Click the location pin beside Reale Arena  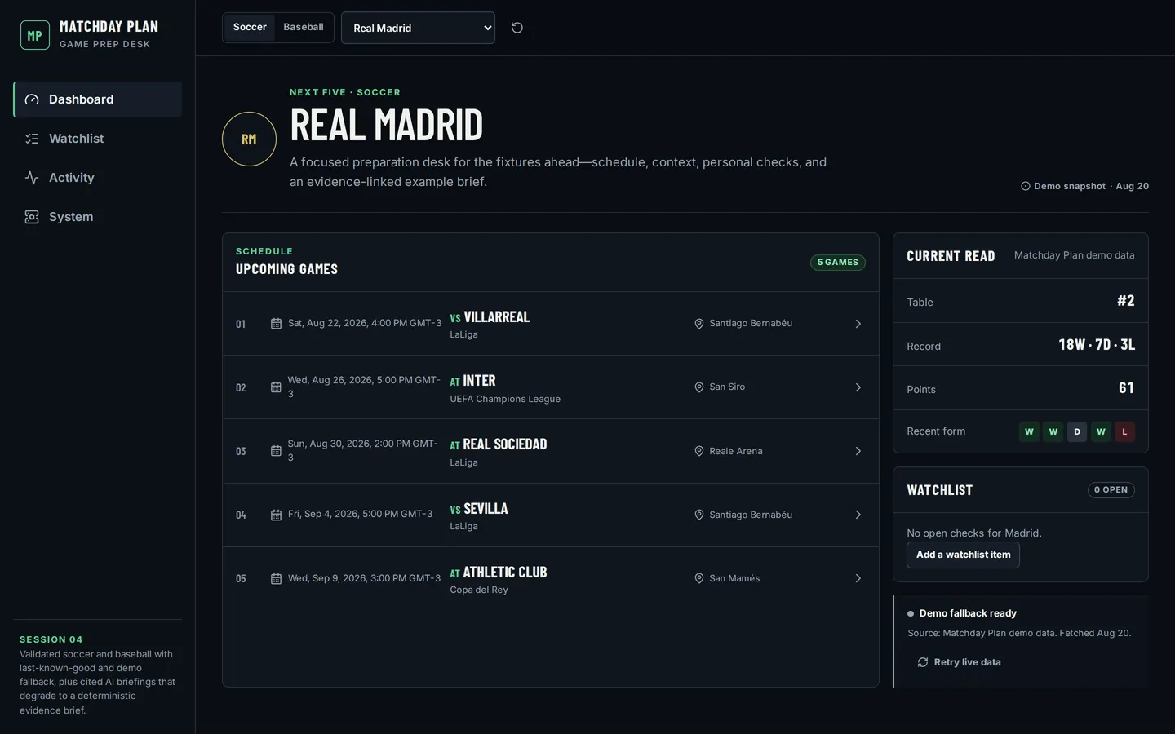(x=699, y=451)
